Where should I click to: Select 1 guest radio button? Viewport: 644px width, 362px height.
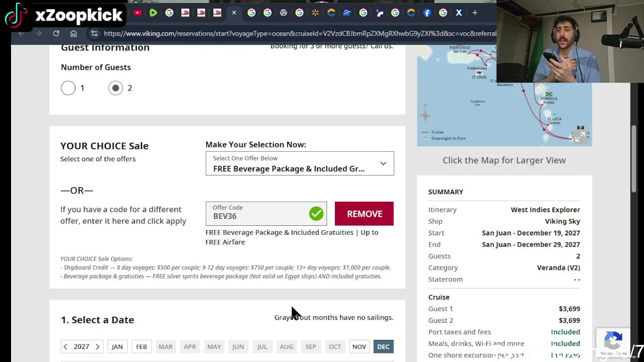point(68,88)
